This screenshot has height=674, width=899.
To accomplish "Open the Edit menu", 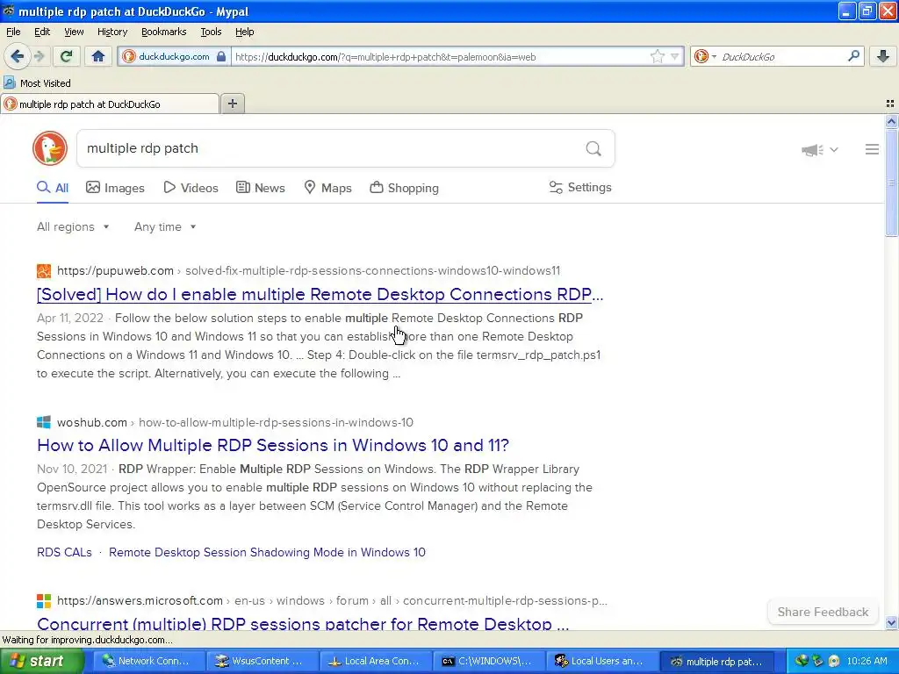I will coord(42,32).
